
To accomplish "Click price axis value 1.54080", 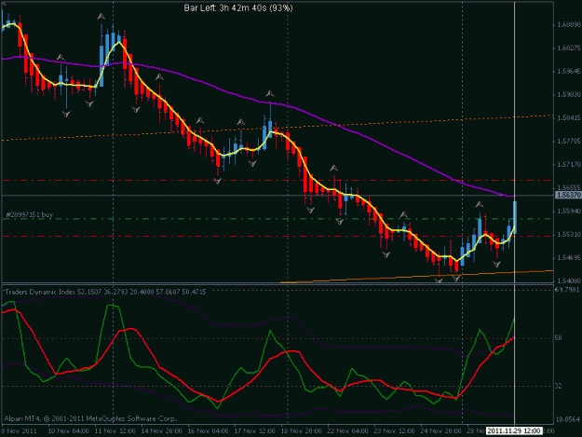I will click(x=569, y=280).
